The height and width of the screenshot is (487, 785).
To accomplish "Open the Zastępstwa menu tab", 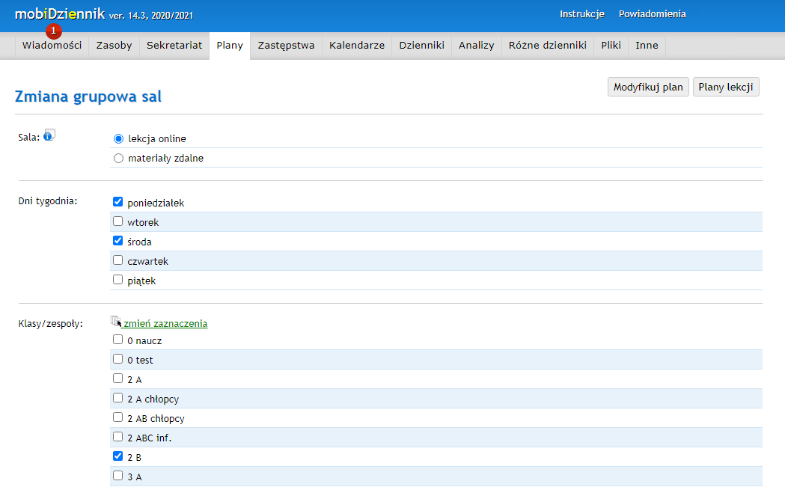I will point(286,46).
